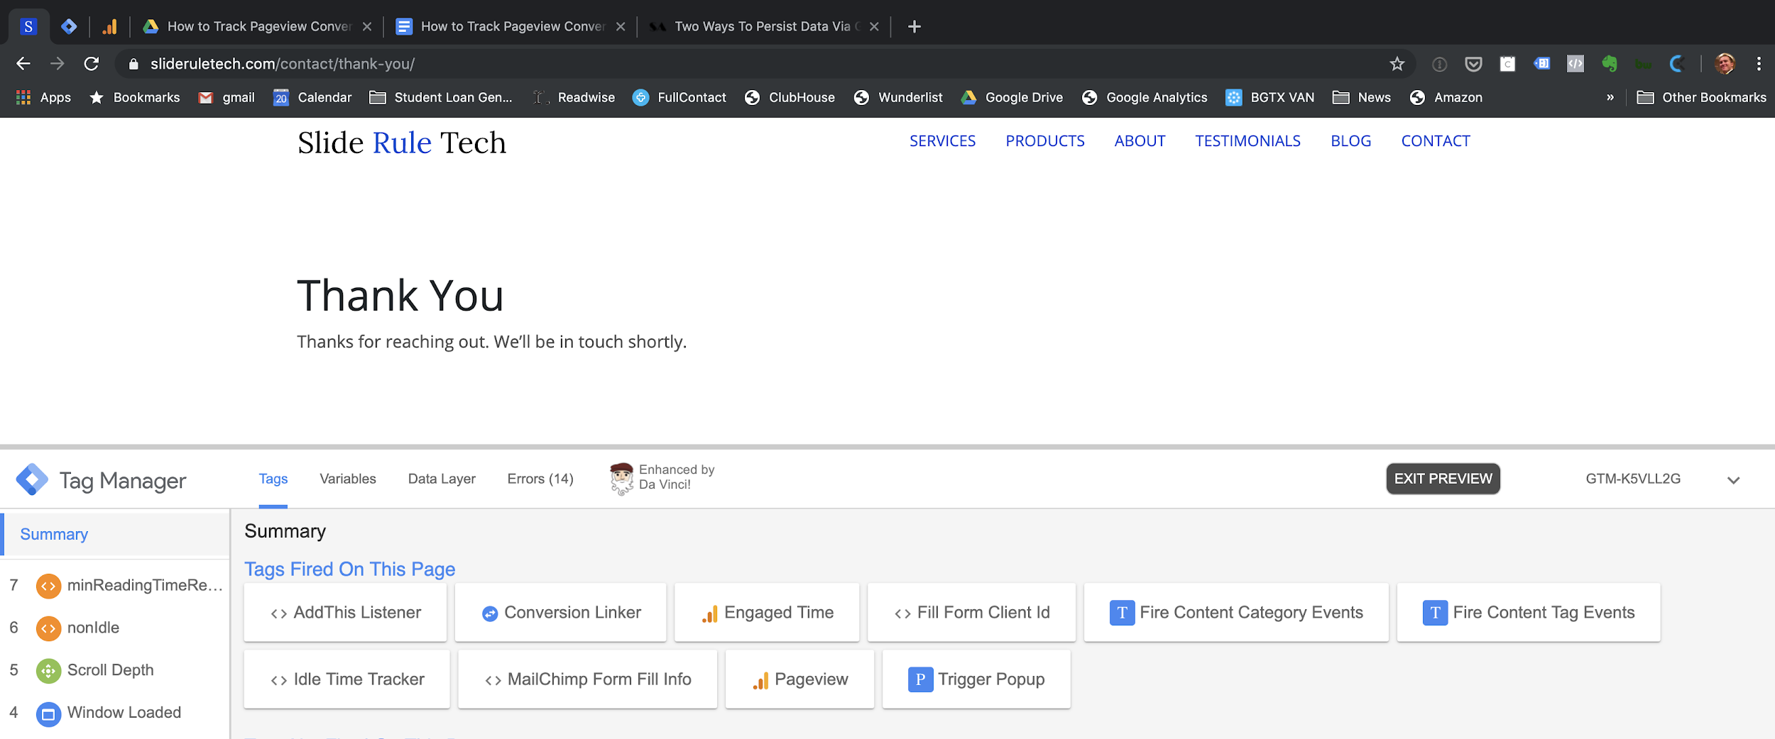The width and height of the screenshot is (1775, 739).
Task: Open a new browser tab
Action: (x=914, y=27)
